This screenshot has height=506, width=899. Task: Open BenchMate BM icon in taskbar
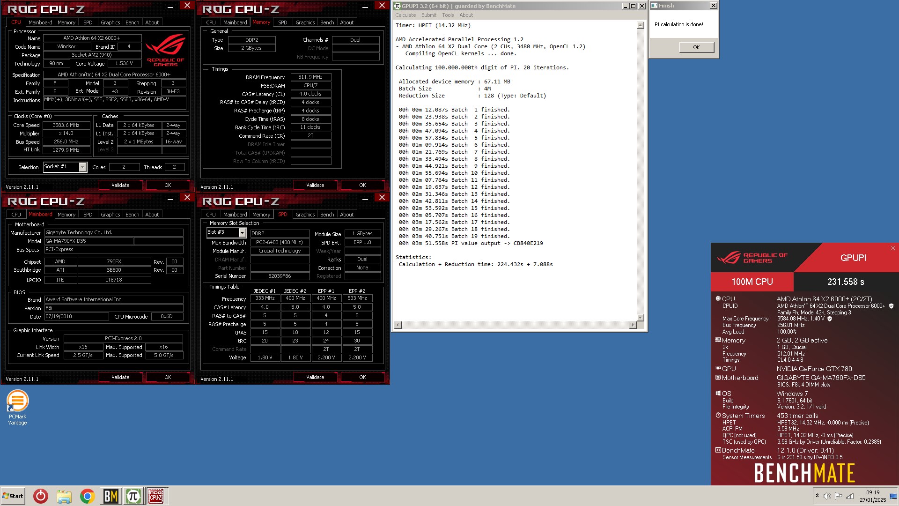click(111, 496)
